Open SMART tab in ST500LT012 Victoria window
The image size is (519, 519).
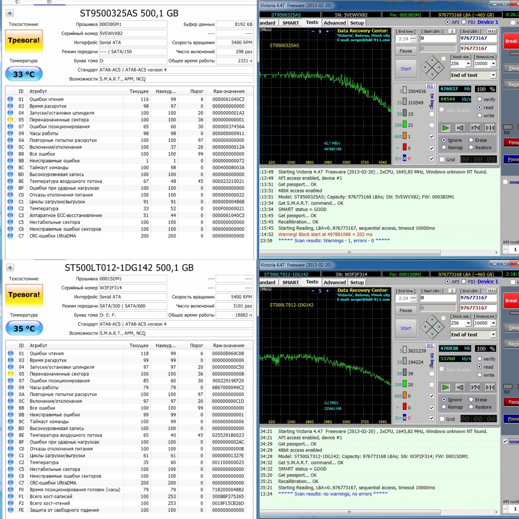[x=291, y=282]
